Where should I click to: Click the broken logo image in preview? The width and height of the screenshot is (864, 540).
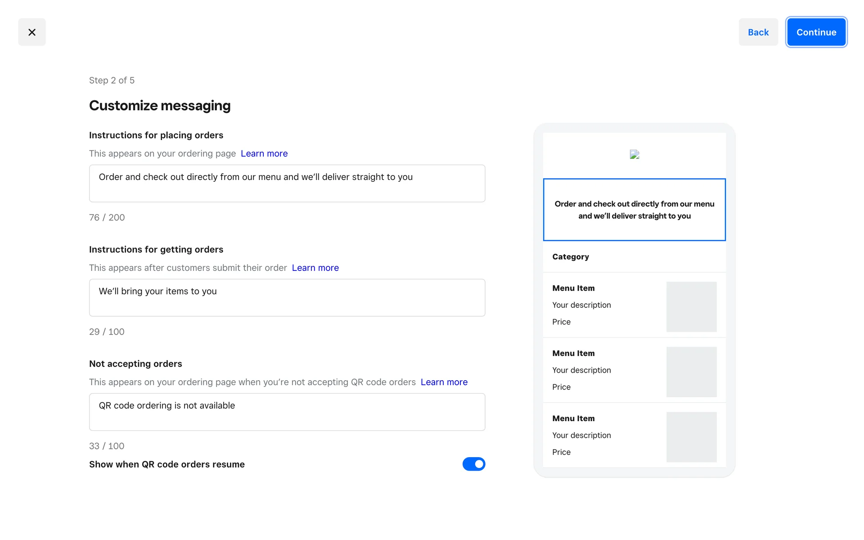coord(634,155)
